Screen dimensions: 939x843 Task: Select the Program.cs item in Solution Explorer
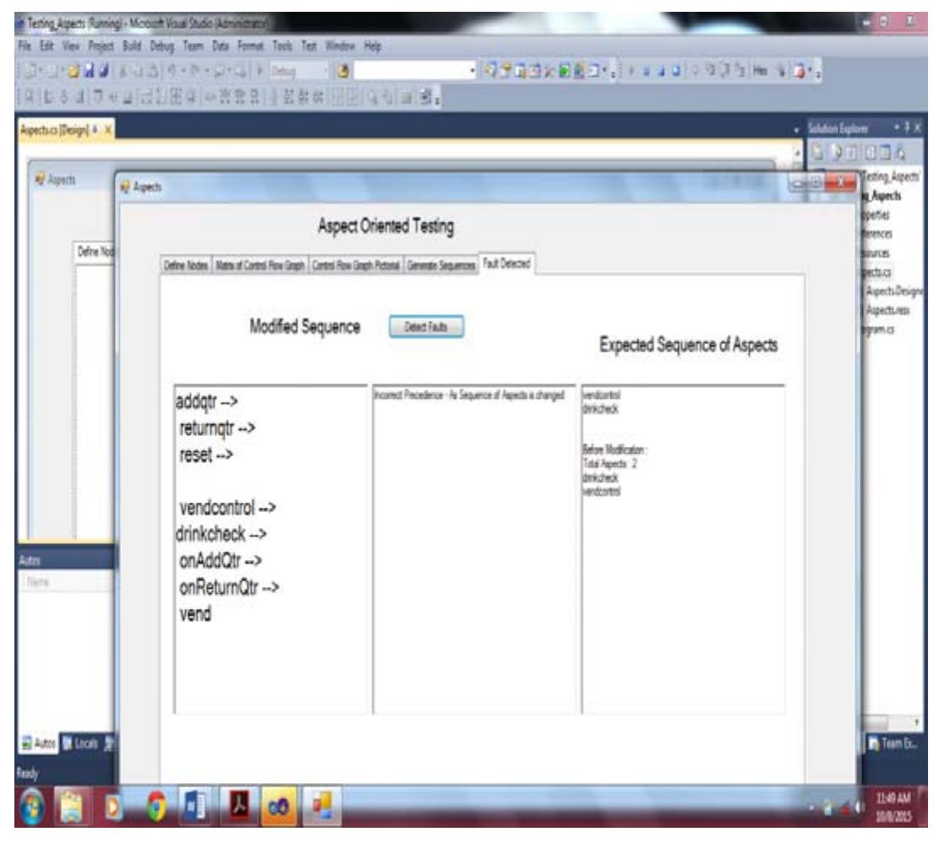tap(878, 329)
